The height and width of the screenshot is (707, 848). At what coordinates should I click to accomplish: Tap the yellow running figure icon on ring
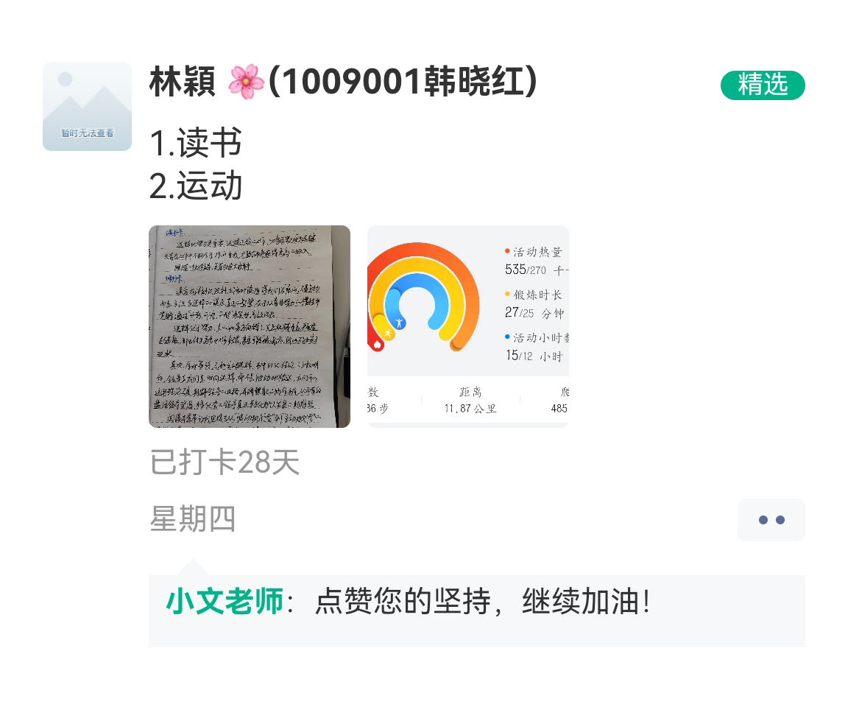click(388, 333)
